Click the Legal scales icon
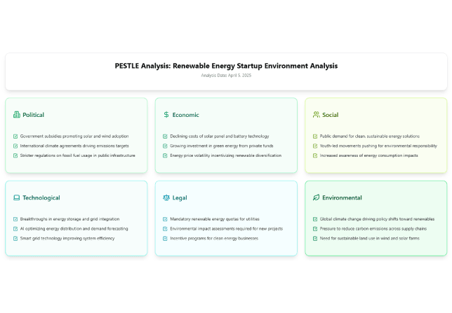Screen dimensions: 452x313 166,198
